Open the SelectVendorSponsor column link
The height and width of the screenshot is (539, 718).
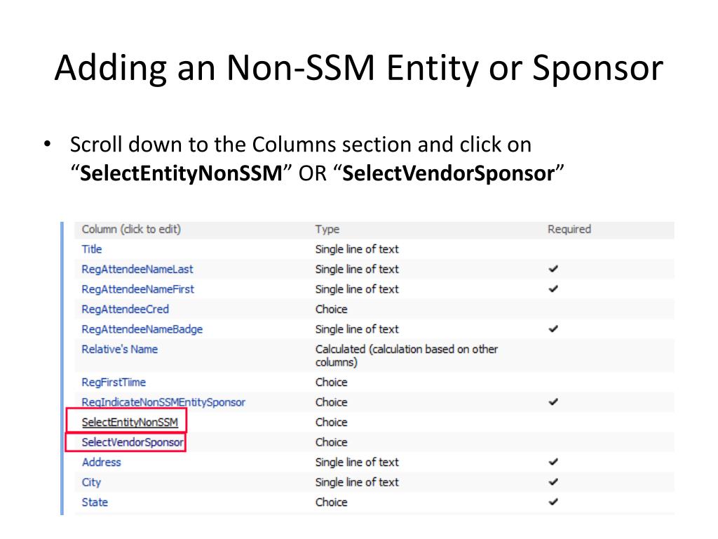pos(133,442)
